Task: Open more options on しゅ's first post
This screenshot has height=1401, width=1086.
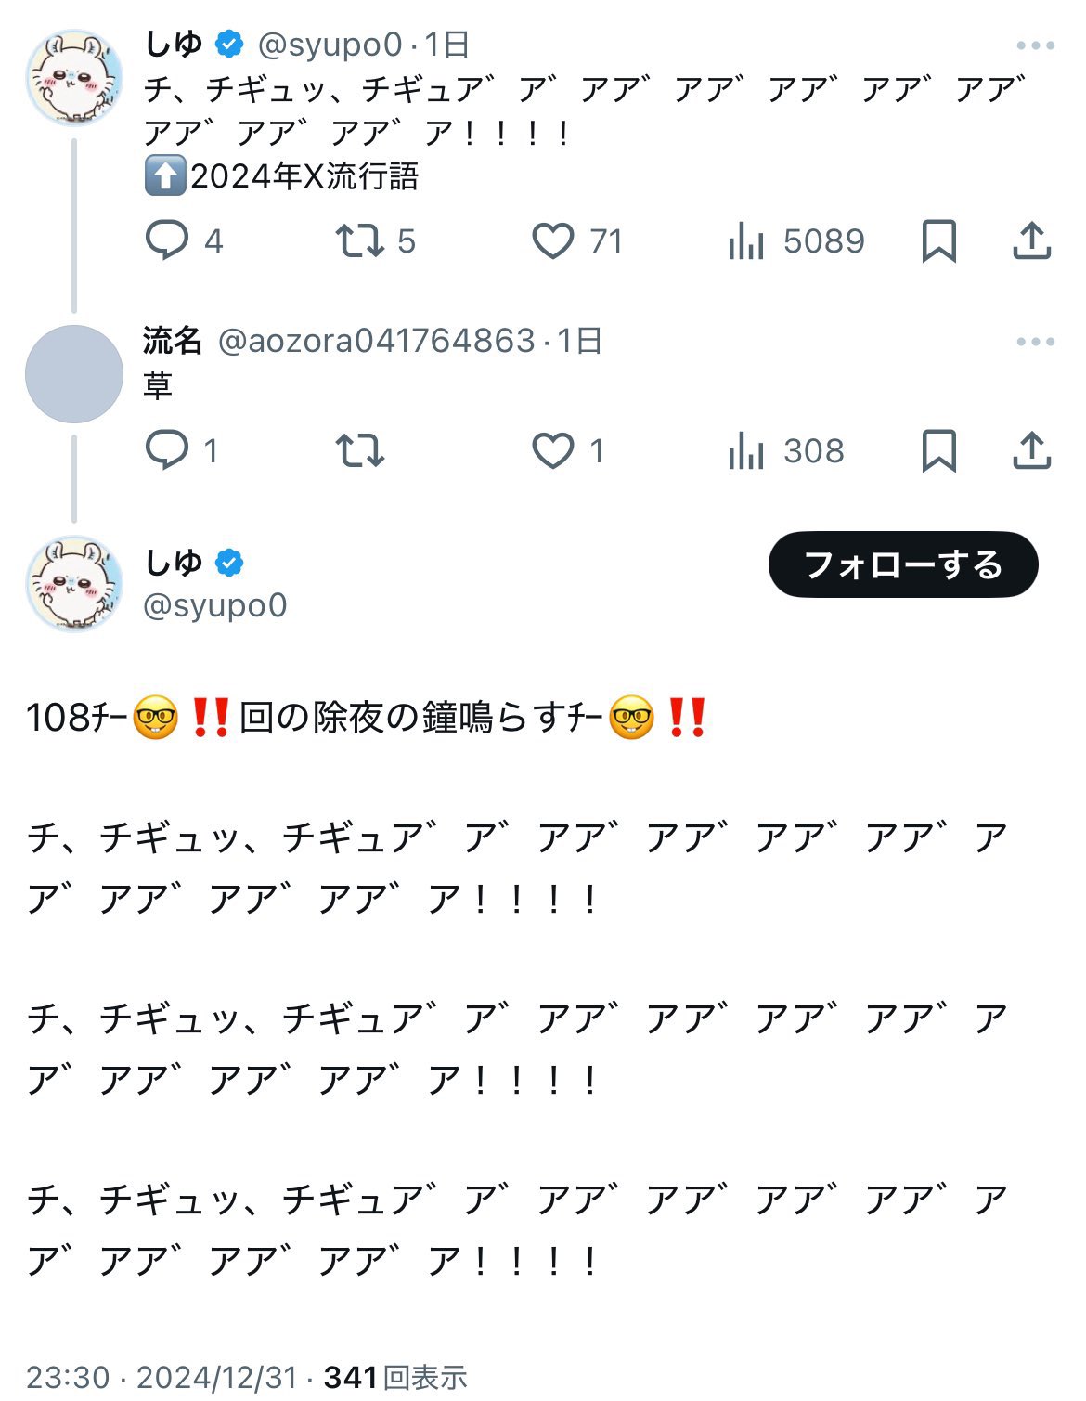Action: [x=1035, y=45]
